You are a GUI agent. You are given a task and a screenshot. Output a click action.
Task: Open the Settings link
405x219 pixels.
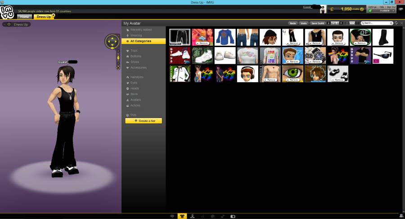pyautogui.click(x=373, y=7)
